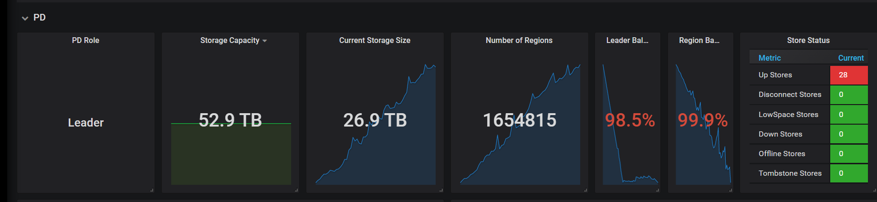Click the 52.9 TB storage capacity value
The width and height of the screenshot is (877, 202).
(x=230, y=120)
